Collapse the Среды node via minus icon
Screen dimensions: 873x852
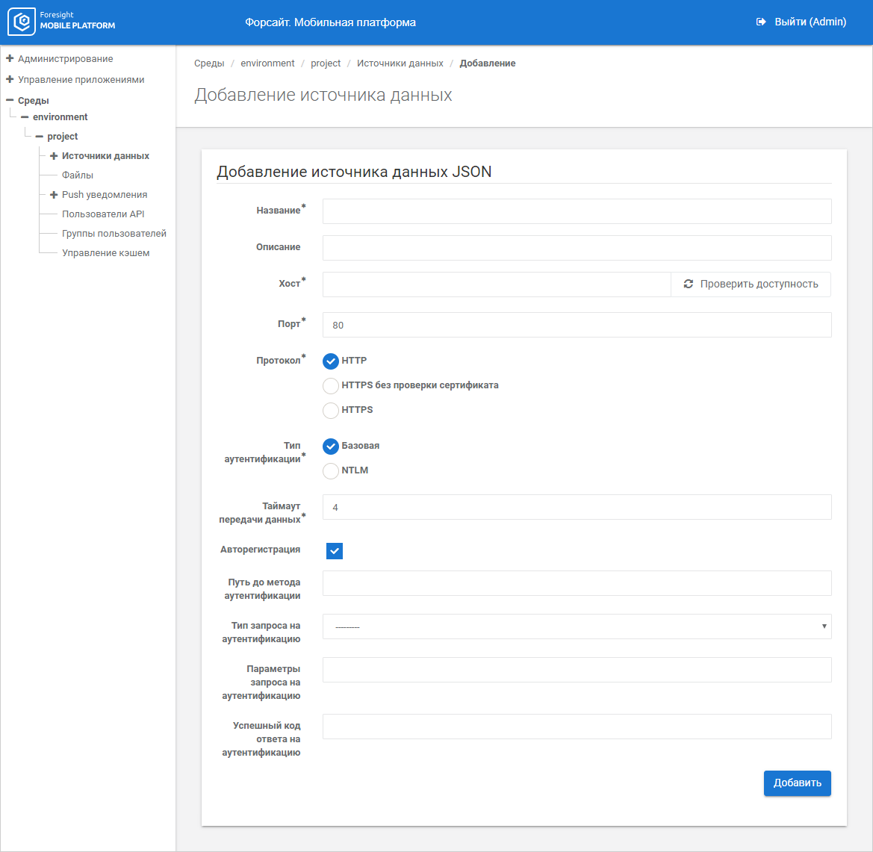pos(10,100)
